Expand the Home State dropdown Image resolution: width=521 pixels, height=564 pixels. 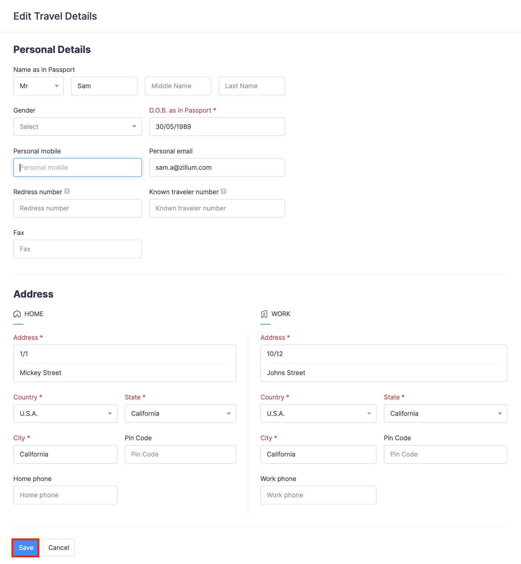180,414
